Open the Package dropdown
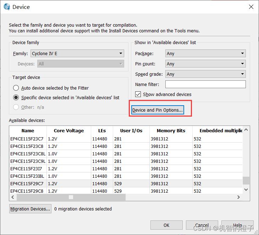 pos(205,53)
